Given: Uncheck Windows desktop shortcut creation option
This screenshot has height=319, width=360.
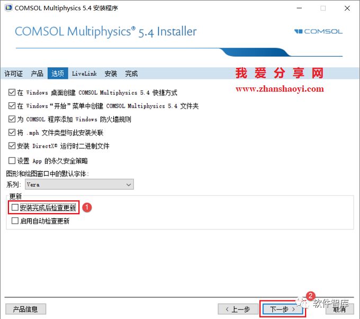Looking at the screenshot, I should 12,92.
